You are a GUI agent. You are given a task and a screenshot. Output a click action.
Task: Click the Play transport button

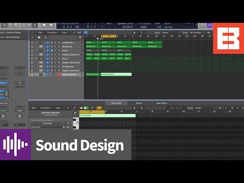(x=51, y=25)
